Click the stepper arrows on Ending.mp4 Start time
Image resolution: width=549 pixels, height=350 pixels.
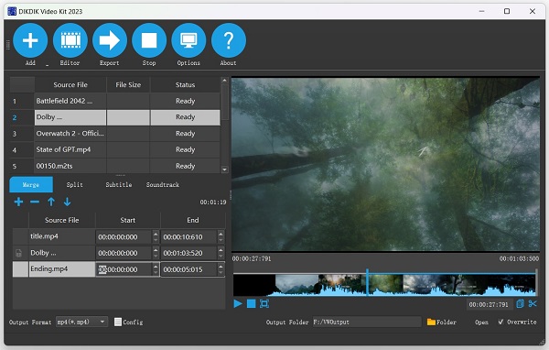click(x=156, y=269)
